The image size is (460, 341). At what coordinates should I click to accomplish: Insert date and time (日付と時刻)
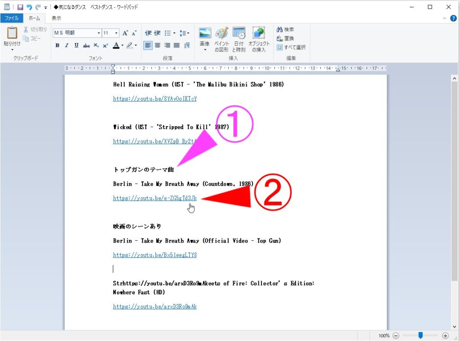pos(239,40)
